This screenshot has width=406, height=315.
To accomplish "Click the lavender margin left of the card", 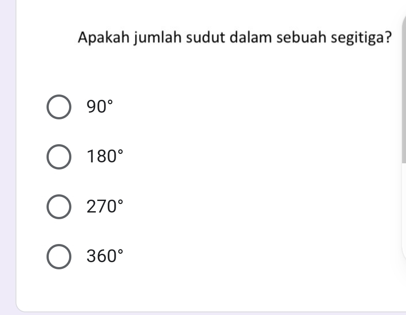I will point(7,155).
